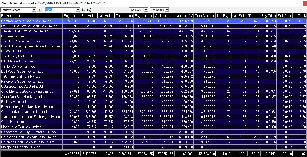The height and width of the screenshot is (157, 307).
Task: Select Timber Hill Australia Pty Limited row
Action: [x=153, y=31]
